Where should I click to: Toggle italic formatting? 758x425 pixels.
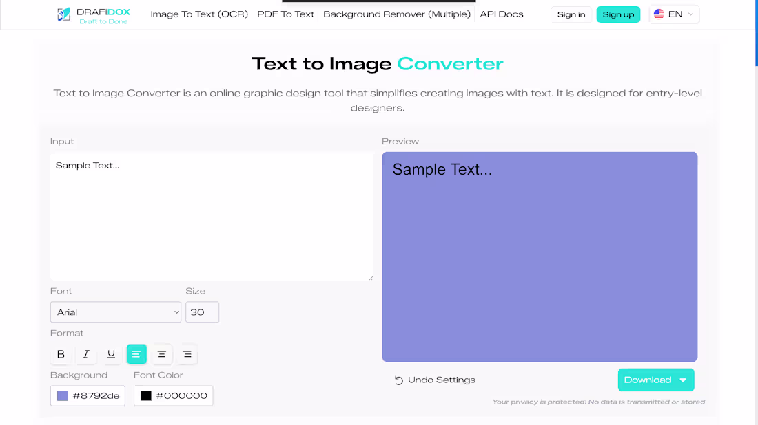[86, 353]
